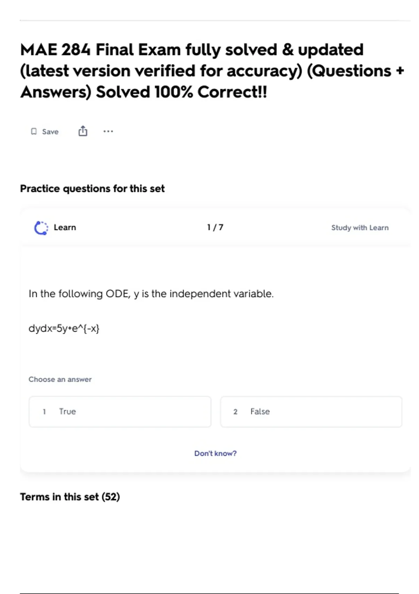This screenshot has width=419, height=594.
Task: Click the ODE independent variable question text
Action: [151, 294]
